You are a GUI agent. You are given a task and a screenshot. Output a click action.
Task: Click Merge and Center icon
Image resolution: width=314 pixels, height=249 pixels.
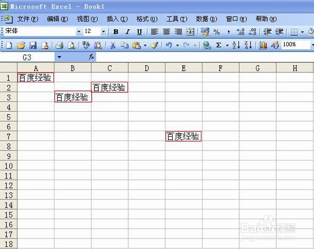click(190, 31)
